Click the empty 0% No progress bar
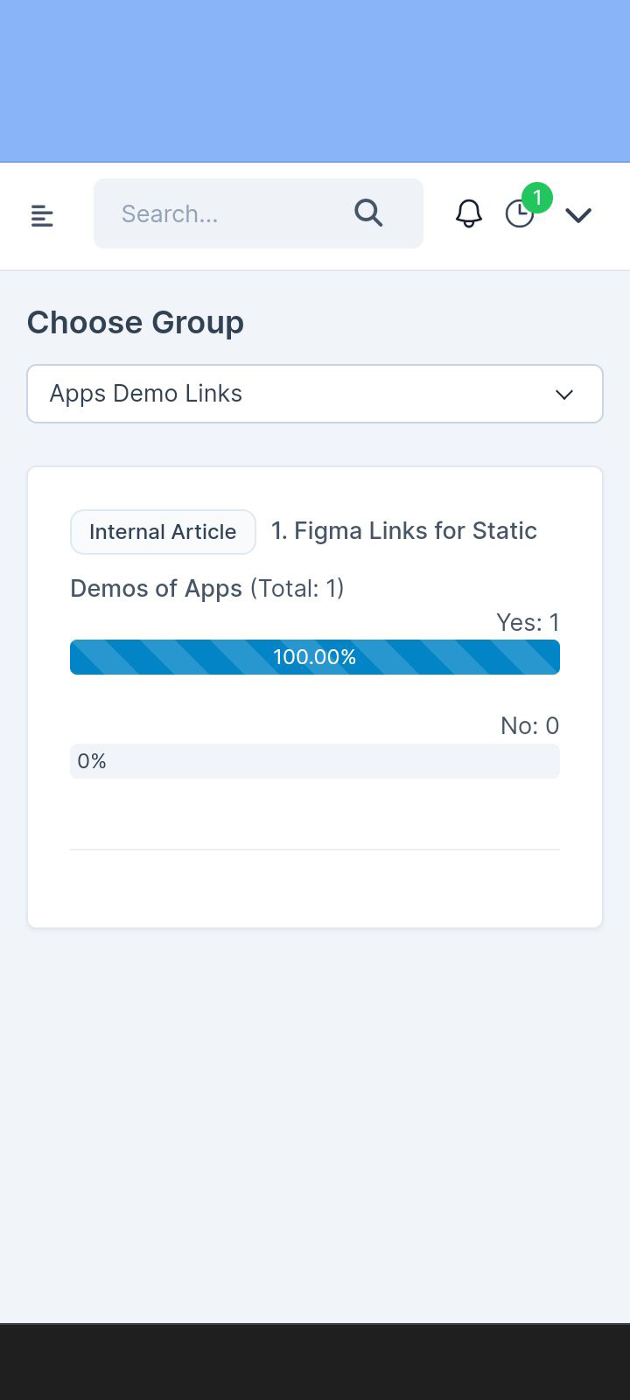This screenshot has height=1400, width=630. 315,761
